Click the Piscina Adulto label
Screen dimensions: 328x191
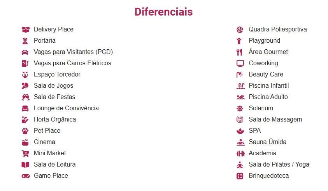coord(268,97)
